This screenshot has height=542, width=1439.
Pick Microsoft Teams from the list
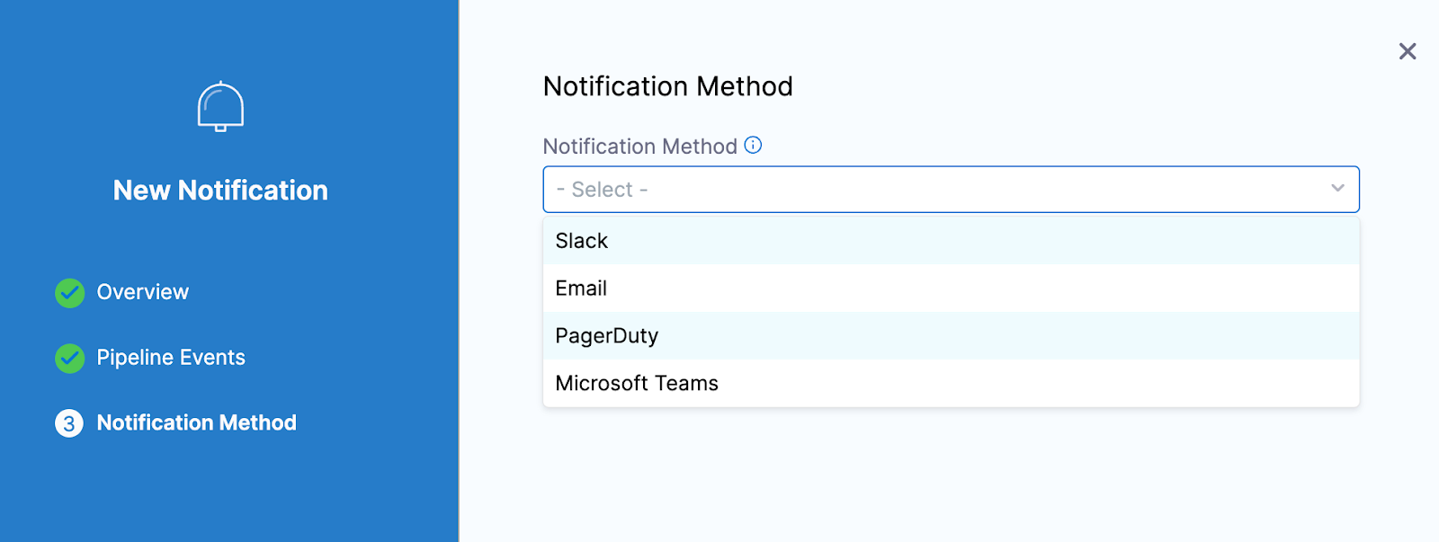[x=951, y=384]
